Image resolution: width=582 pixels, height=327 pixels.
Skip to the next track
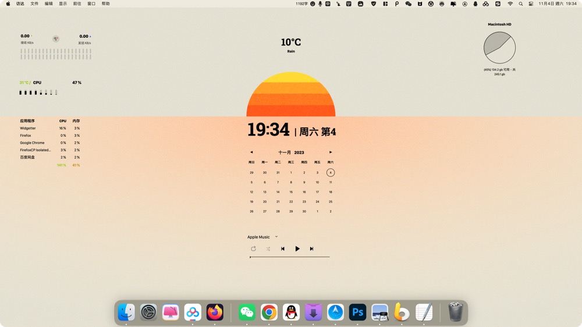(311, 249)
